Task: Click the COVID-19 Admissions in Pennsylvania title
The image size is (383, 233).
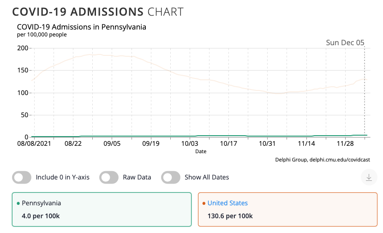Action: pyautogui.click(x=82, y=27)
